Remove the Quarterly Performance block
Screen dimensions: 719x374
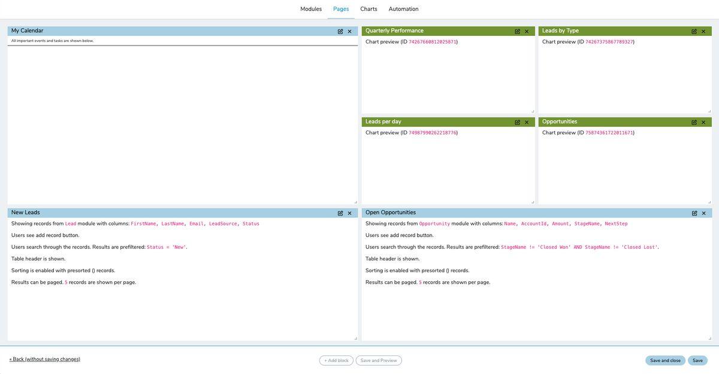click(527, 31)
